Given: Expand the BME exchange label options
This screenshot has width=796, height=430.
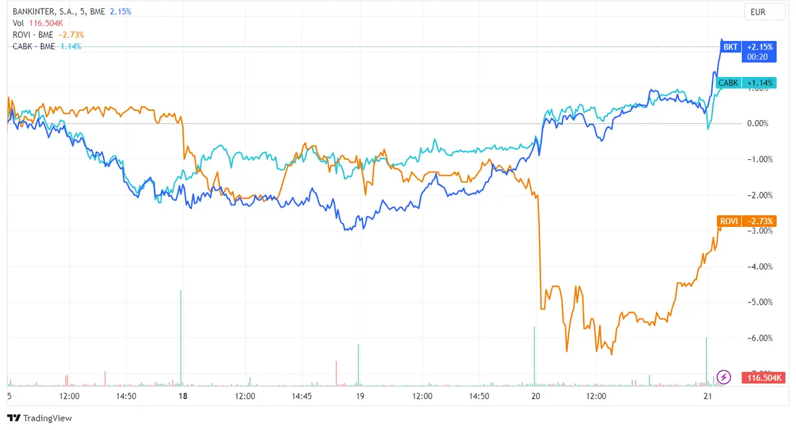Looking at the screenshot, I should point(97,11).
